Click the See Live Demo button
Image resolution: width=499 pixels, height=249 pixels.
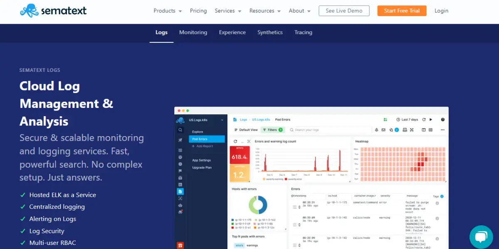[344, 11]
